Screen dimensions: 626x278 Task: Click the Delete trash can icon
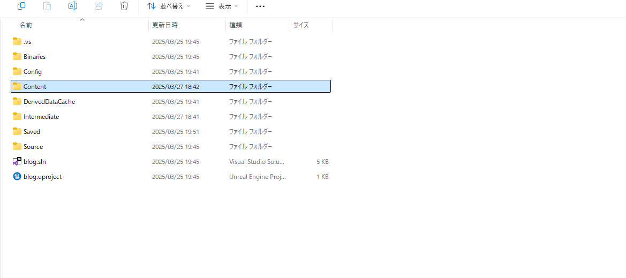click(x=124, y=6)
